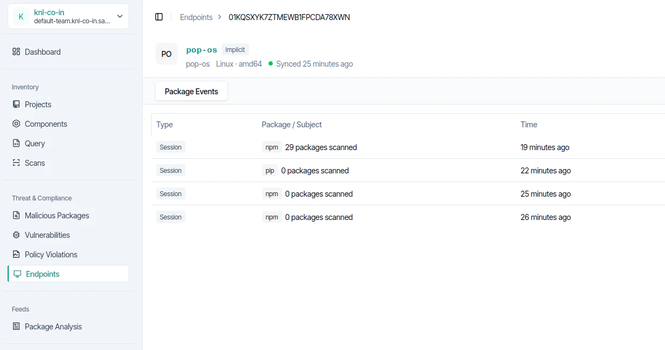Select the Policy Violations icon
The height and width of the screenshot is (350, 665).
tap(16, 255)
